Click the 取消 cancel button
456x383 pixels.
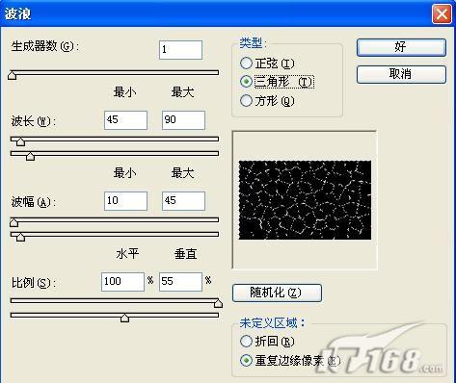click(x=401, y=74)
